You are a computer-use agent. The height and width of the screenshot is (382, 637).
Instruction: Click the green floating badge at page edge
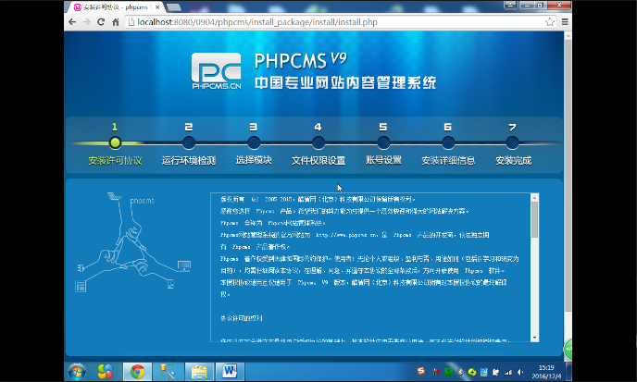coord(568,349)
